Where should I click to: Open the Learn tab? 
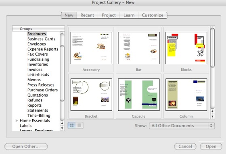(129, 15)
